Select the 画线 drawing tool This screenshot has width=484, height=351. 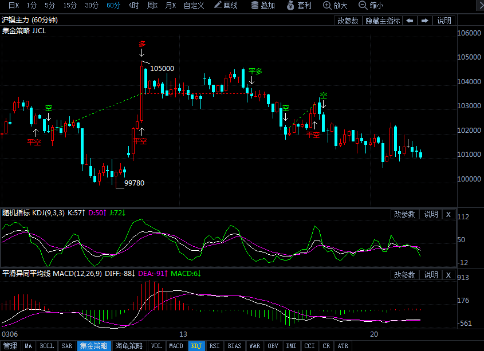tap(226, 5)
